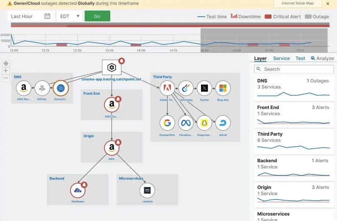This screenshot has width=337, height=221.
Task: Click the DNS group label on map
Action: pyautogui.click(x=18, y=77)
